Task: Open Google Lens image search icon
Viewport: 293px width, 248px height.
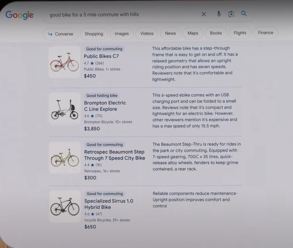Action: (231, 14)
